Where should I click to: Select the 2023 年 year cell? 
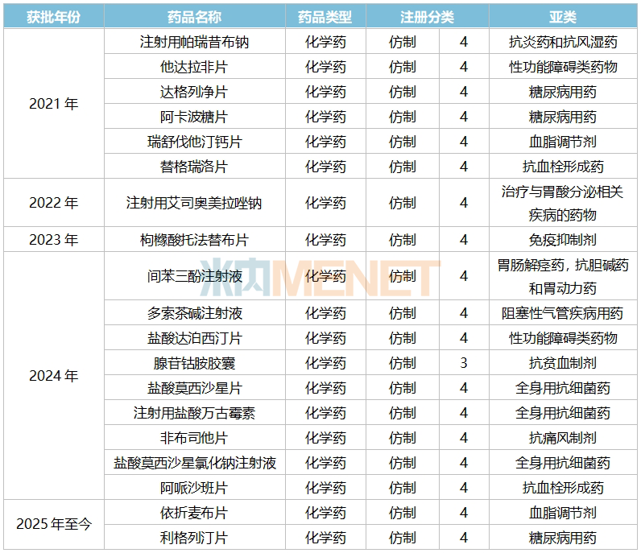tap(54, 240)
